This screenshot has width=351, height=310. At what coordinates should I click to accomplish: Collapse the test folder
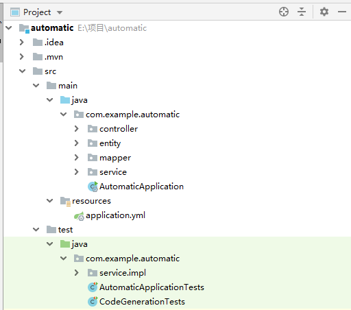tap(36, 230)
